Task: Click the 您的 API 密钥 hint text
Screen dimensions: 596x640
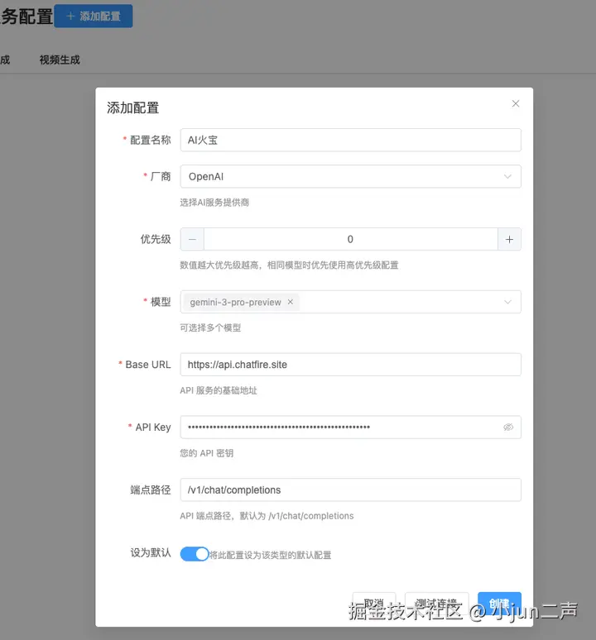Action: [x=207, y=453]
